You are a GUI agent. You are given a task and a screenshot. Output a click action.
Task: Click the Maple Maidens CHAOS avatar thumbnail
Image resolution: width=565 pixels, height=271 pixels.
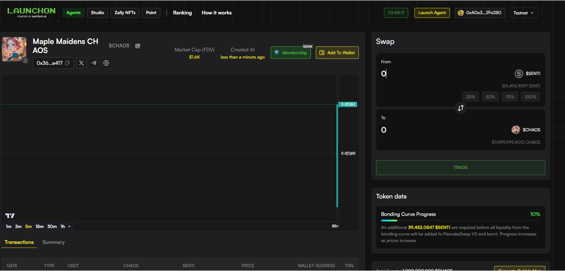(x=14, y=49)
